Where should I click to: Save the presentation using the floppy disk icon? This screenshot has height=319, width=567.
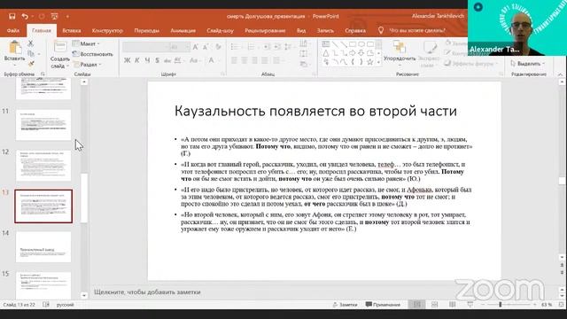tap(12, 16)
